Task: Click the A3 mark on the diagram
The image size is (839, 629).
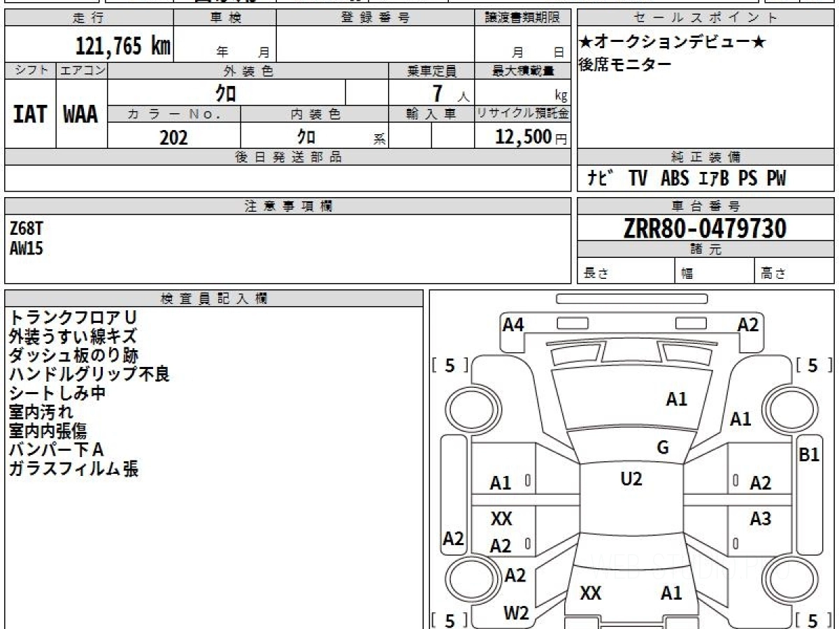Action: click(x=760, y=519)
